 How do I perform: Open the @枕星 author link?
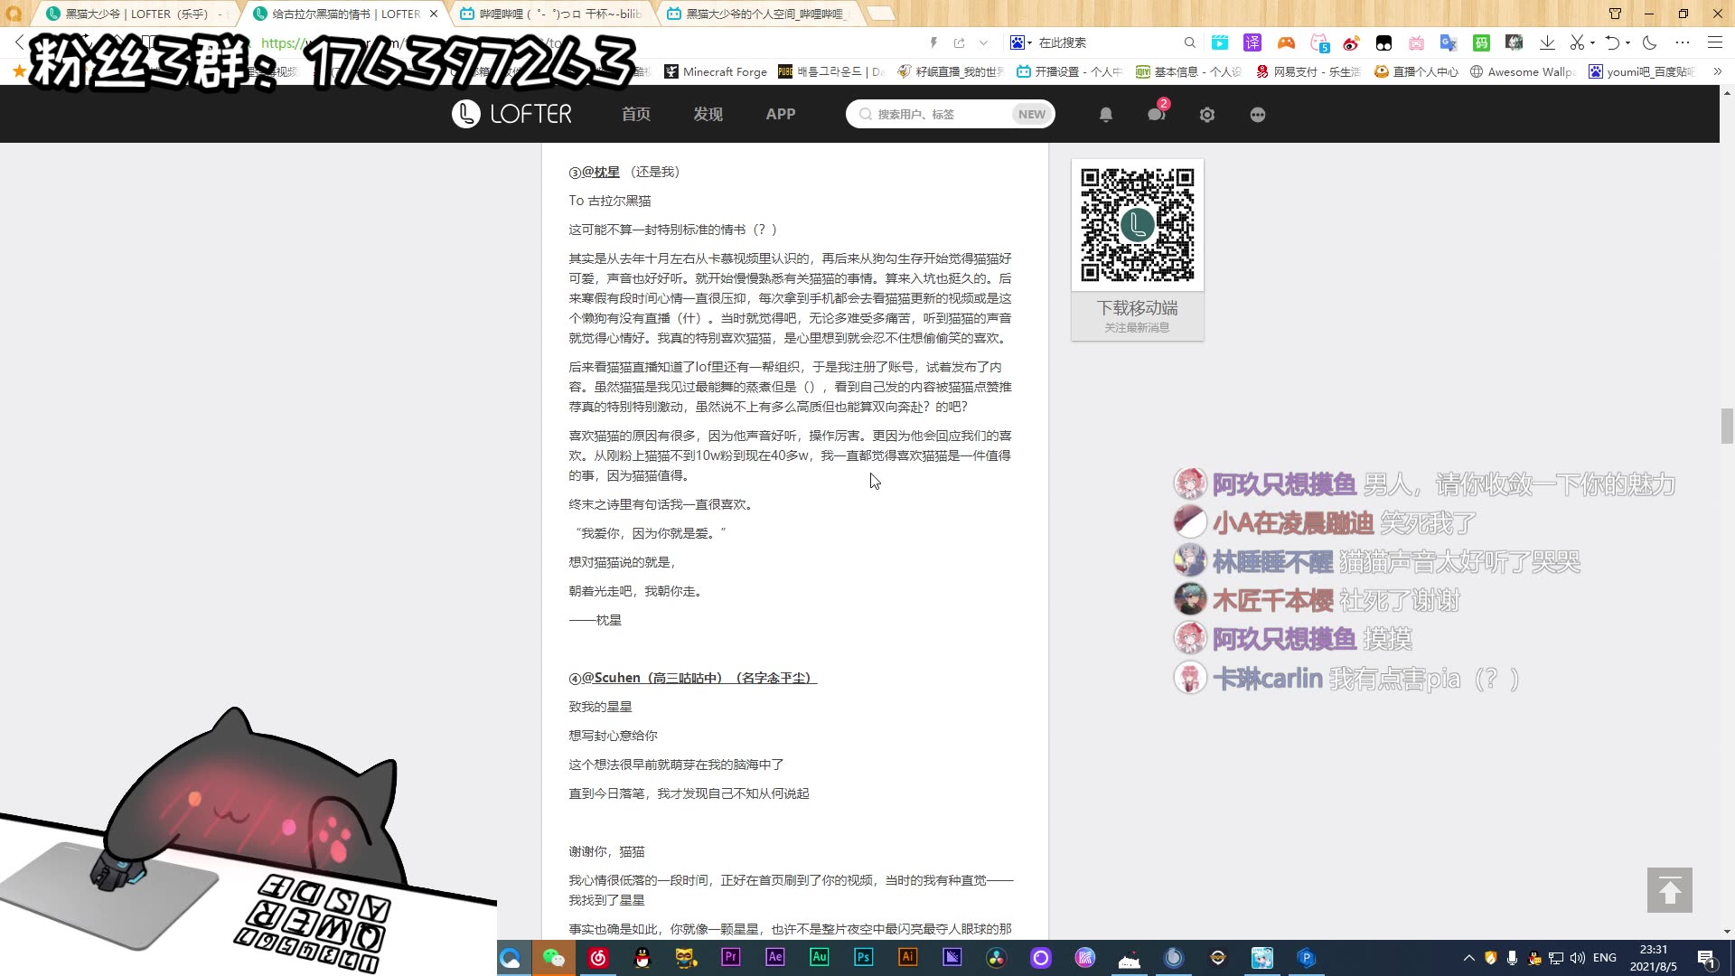click(x=605, y=172)
